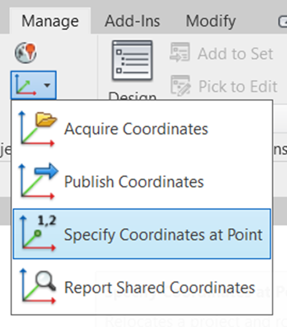Image resolution: width=287 pixels, height=327 pixels.
Task: Choose Publish Coordinates from the menu
Action: point(142,182)
